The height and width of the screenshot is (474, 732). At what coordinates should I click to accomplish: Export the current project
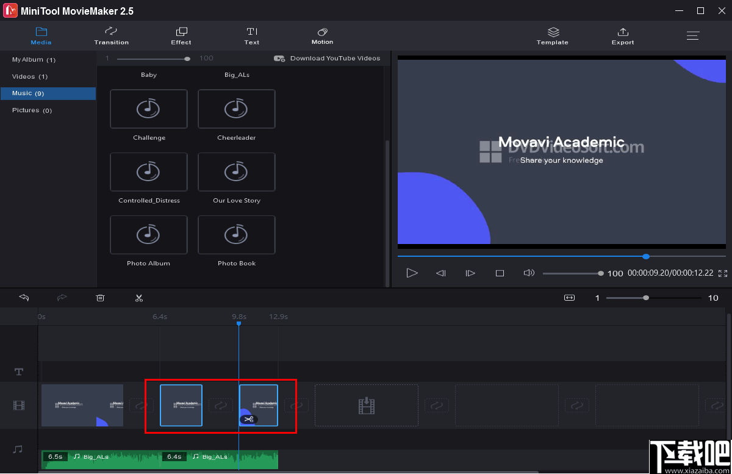point(623,35)
